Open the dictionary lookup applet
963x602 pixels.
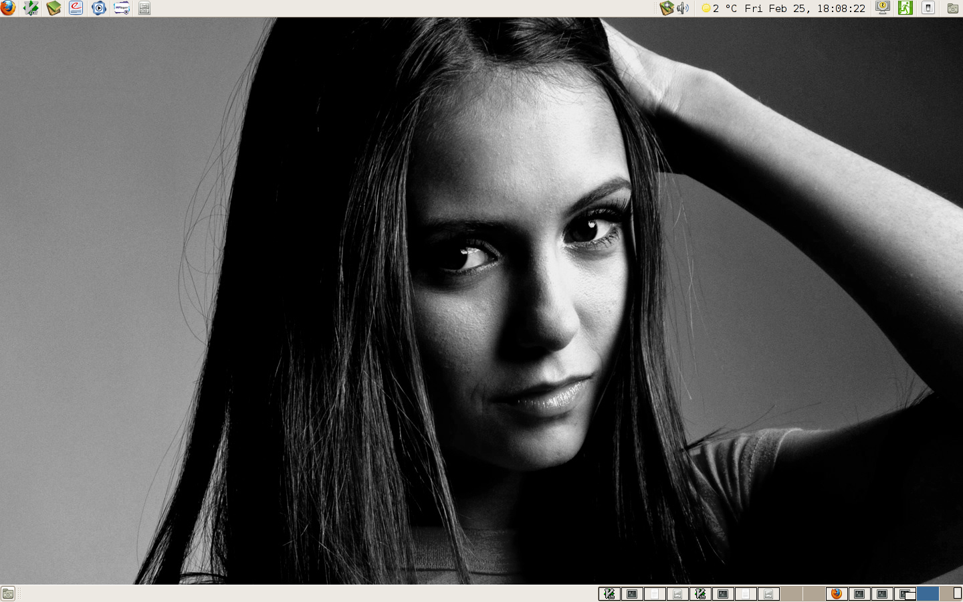[x=666, y=8]
